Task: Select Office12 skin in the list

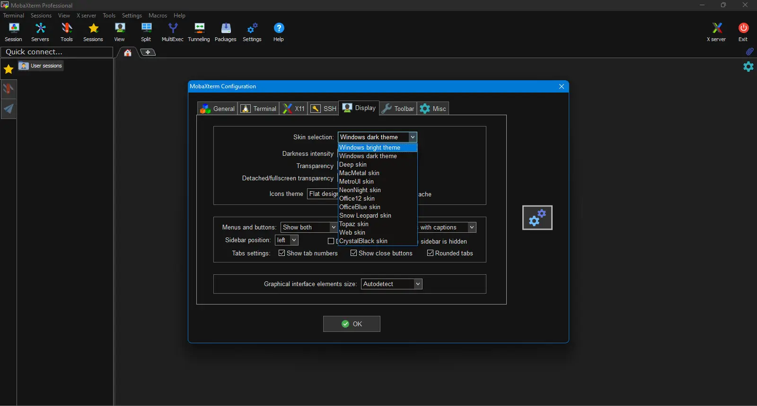Action: point(378,199)
